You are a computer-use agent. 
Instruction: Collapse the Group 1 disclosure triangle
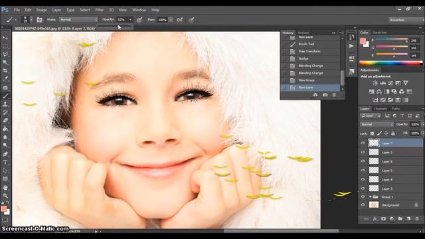(x=371, y=197)
